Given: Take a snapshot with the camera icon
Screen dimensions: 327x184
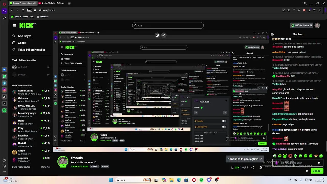Looking at the screenshot, I should 289,10.
